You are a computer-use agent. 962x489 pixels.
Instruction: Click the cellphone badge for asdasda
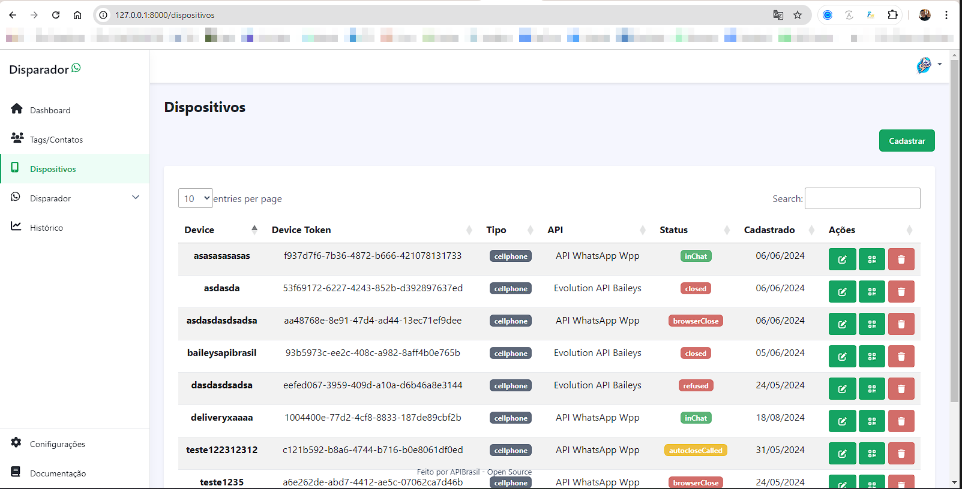[x=511, y=288]
